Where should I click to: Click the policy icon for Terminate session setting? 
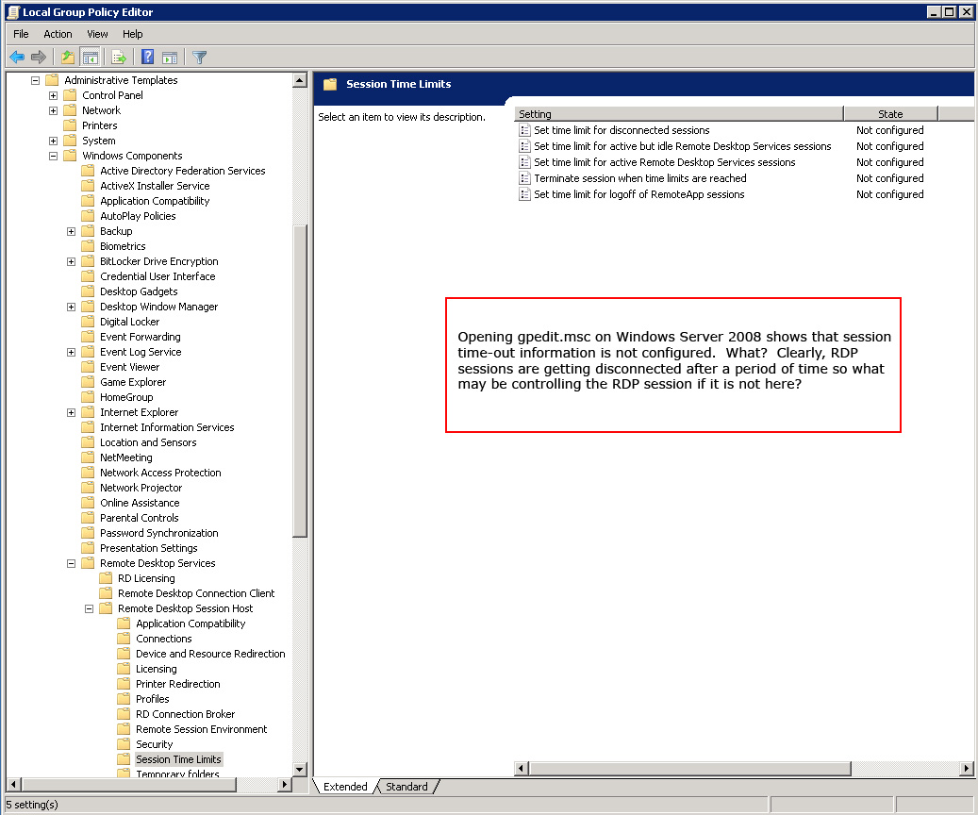point(524,178)
